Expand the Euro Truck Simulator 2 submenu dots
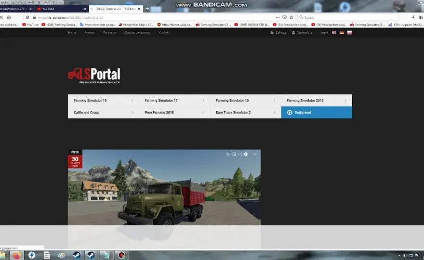This screenshot has width=424, height=260. pos(275,113)
